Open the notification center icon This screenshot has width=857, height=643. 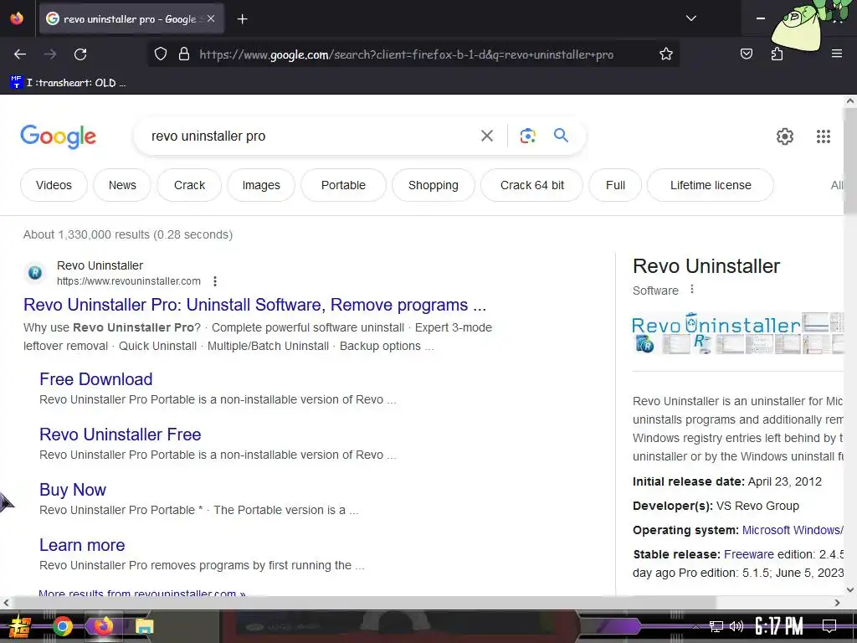[x=829, y=626]
